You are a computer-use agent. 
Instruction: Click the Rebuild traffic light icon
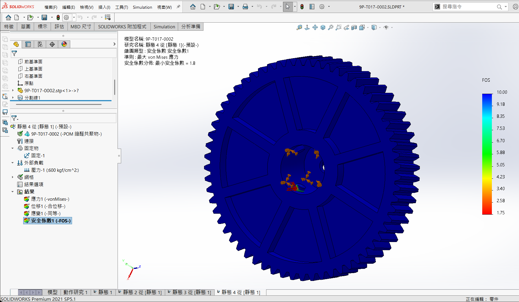tap(302, 7)
